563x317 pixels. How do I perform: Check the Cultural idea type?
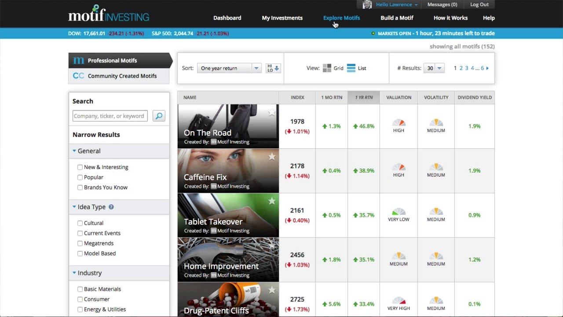point(80,223)
